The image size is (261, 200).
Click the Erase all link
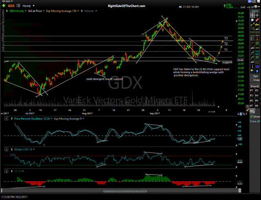pos(255,121)
